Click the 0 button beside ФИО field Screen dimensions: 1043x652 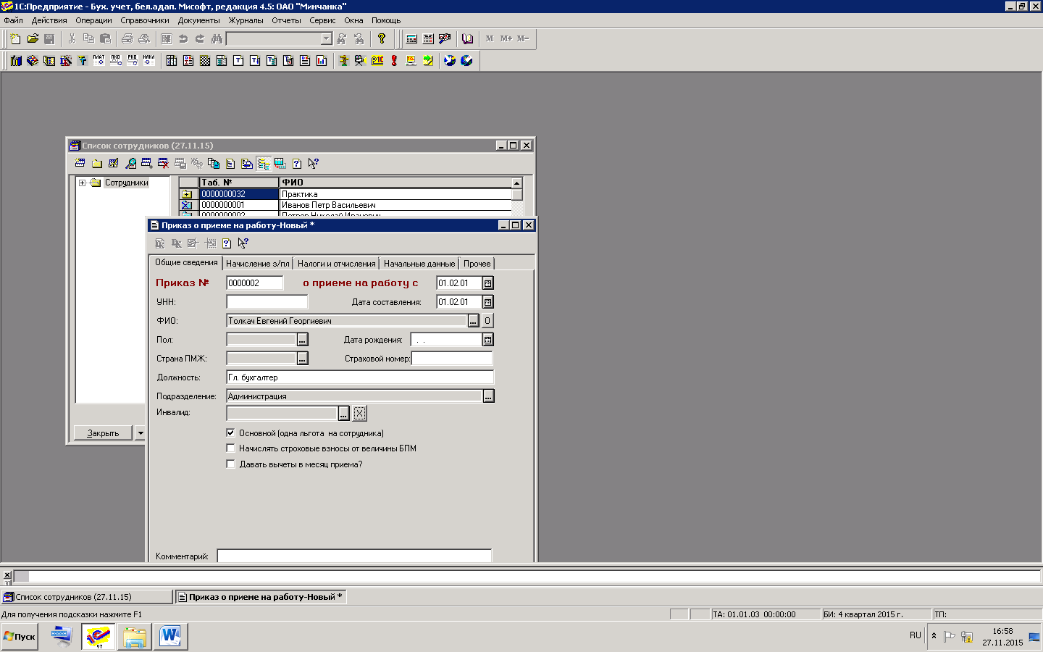click(487, 321)
